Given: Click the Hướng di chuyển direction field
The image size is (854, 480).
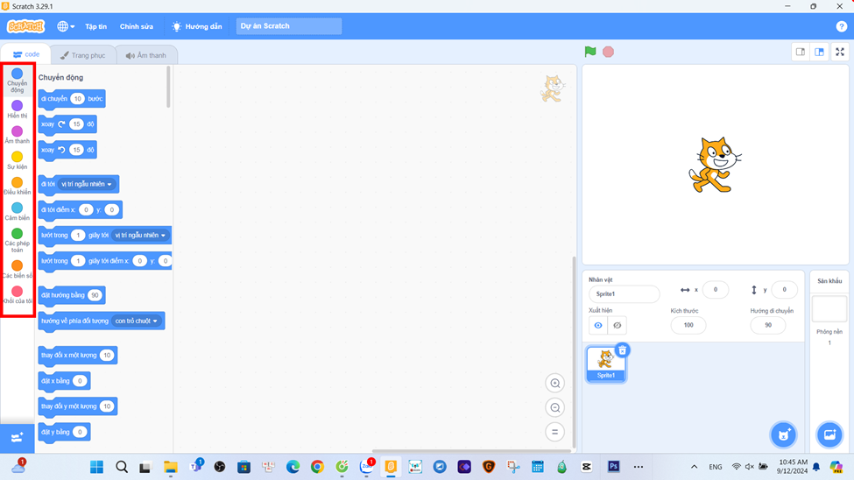Looking at the screenshot, I should [768, 325].
